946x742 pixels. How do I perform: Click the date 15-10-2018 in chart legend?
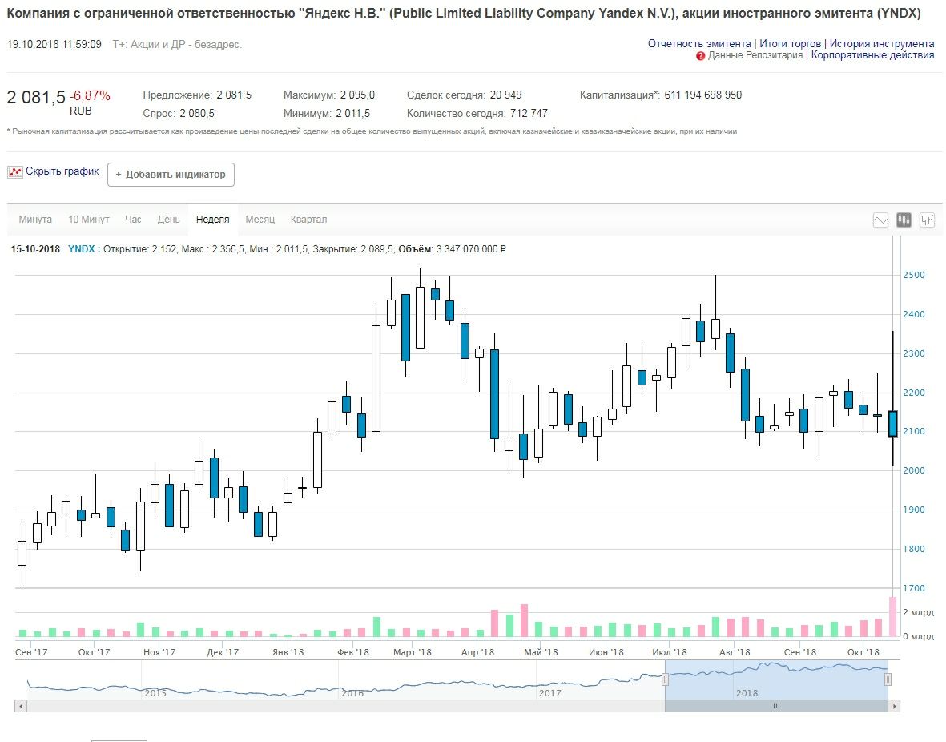coord(35,248)
